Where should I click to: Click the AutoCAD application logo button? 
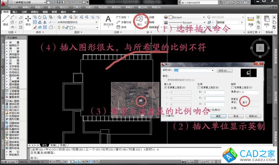click(x=4, y=2)
